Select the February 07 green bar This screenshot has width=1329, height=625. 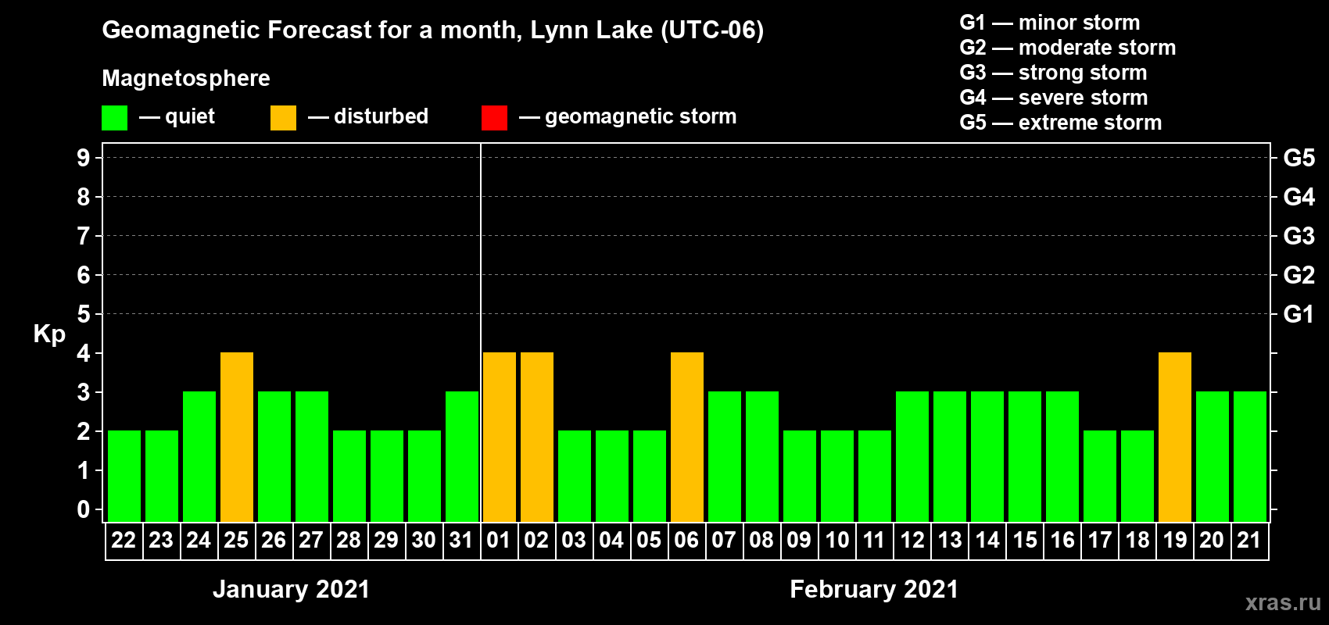725,456
